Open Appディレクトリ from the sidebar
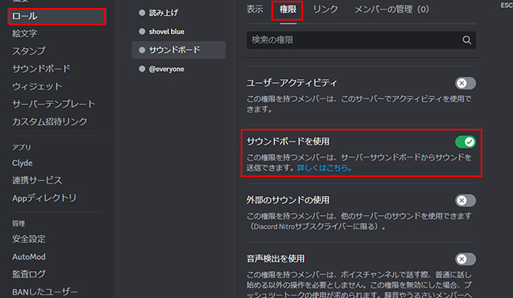513x298 pixels. click(44, 198)
